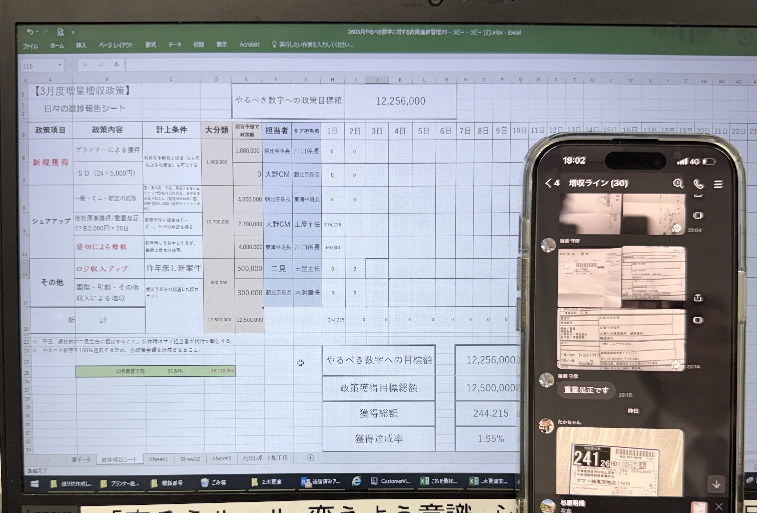Expand the Name Box dropdown arrow
This screenshot has height=513, width=757.
coord(60,65)
